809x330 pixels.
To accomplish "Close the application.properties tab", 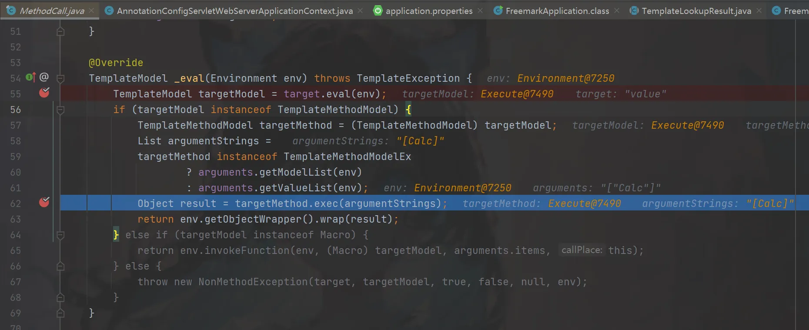I will (x=480, y=10).
